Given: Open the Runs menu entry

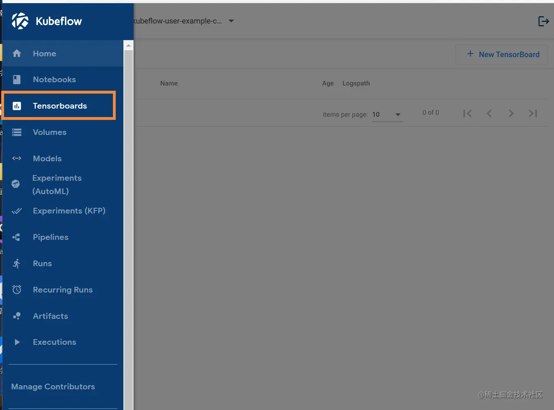Looking at the screenshot, I should click(x=63, y=263).
